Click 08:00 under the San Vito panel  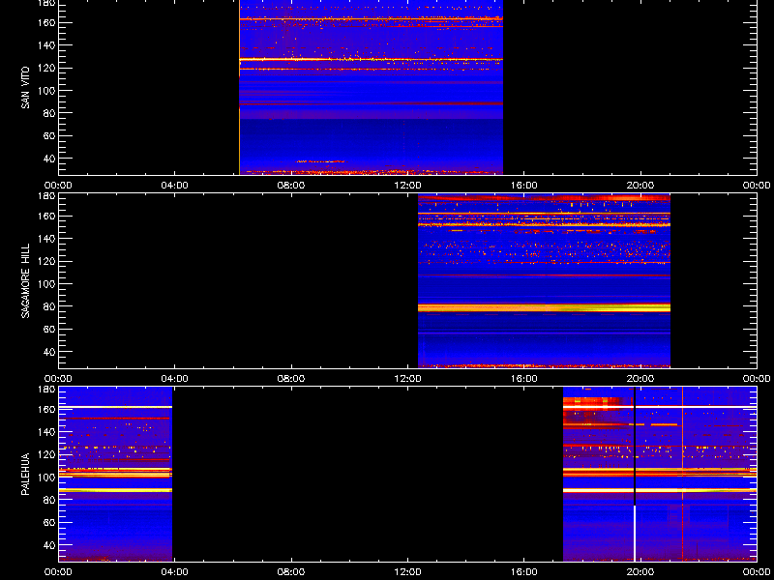click(291, 186)
